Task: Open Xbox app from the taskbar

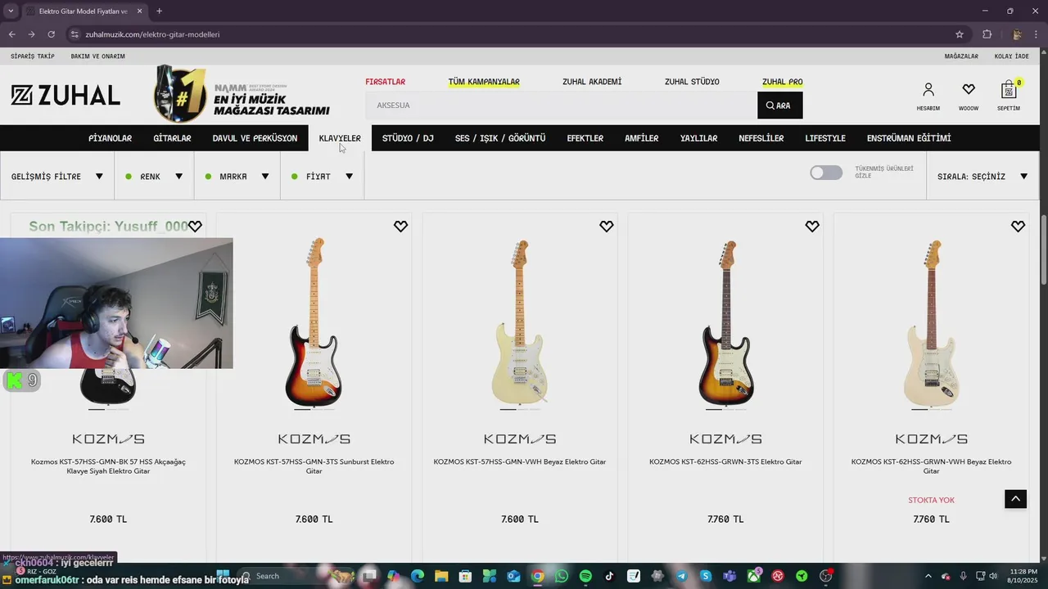Action: point(753,576)
